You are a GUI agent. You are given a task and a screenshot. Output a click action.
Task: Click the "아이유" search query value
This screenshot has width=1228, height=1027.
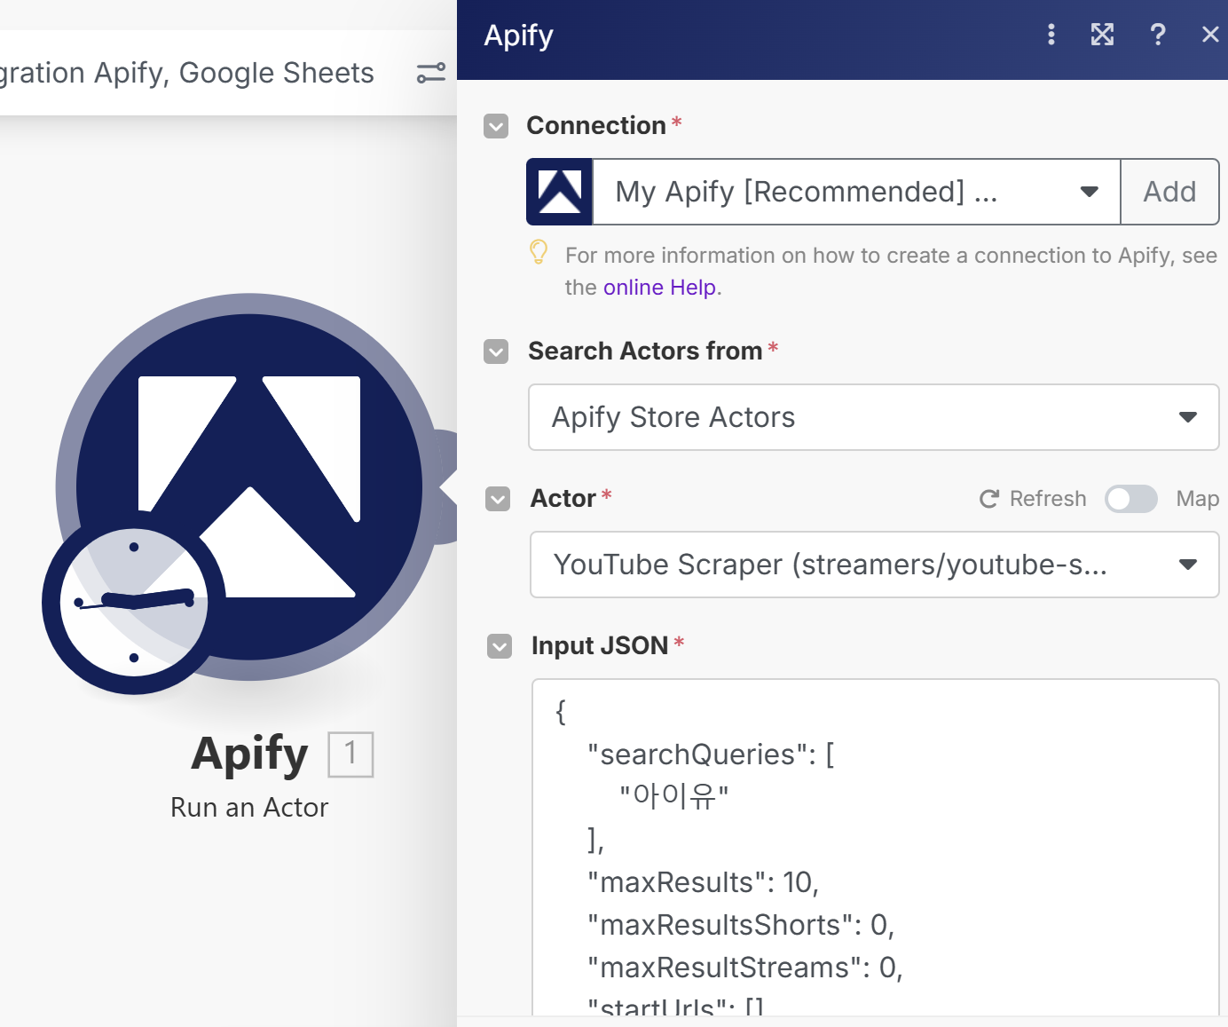click(x=674, y=795)
